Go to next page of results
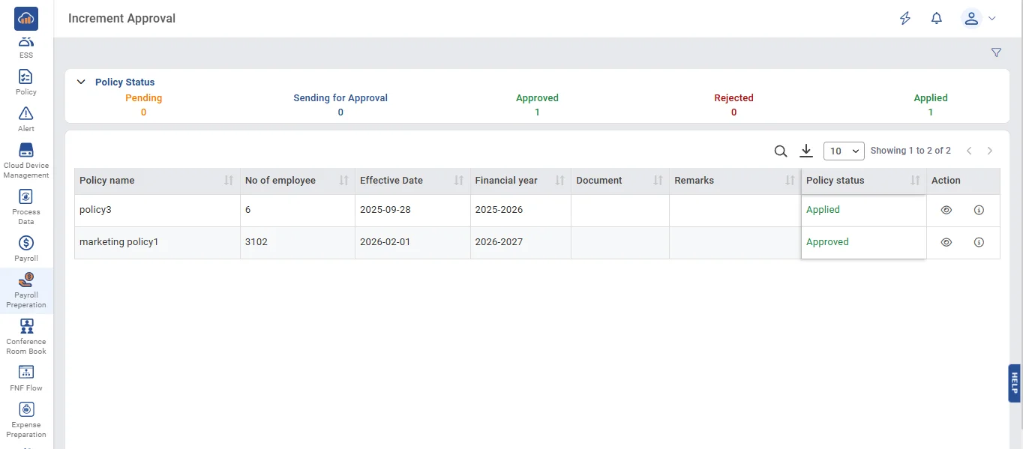The width and height of the screenshot is (1023, 449). (x=989, y=151)
